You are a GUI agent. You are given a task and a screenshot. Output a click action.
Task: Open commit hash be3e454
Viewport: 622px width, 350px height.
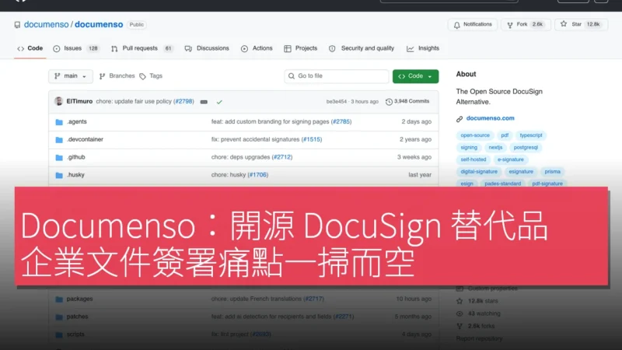337,102
